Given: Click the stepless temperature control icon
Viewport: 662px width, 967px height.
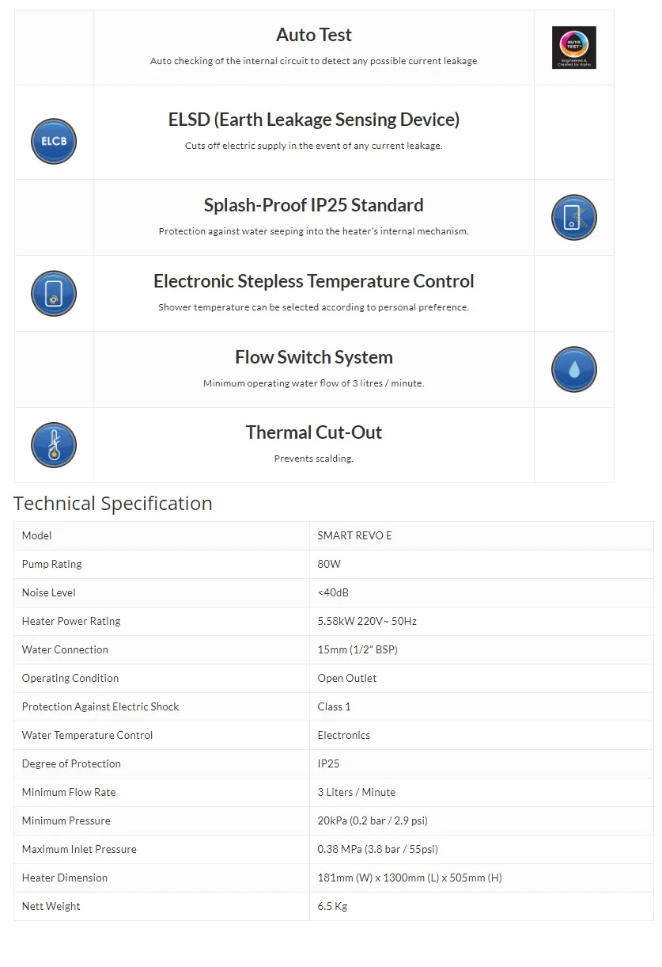Looking at the screenshot, I should (54, 294).
